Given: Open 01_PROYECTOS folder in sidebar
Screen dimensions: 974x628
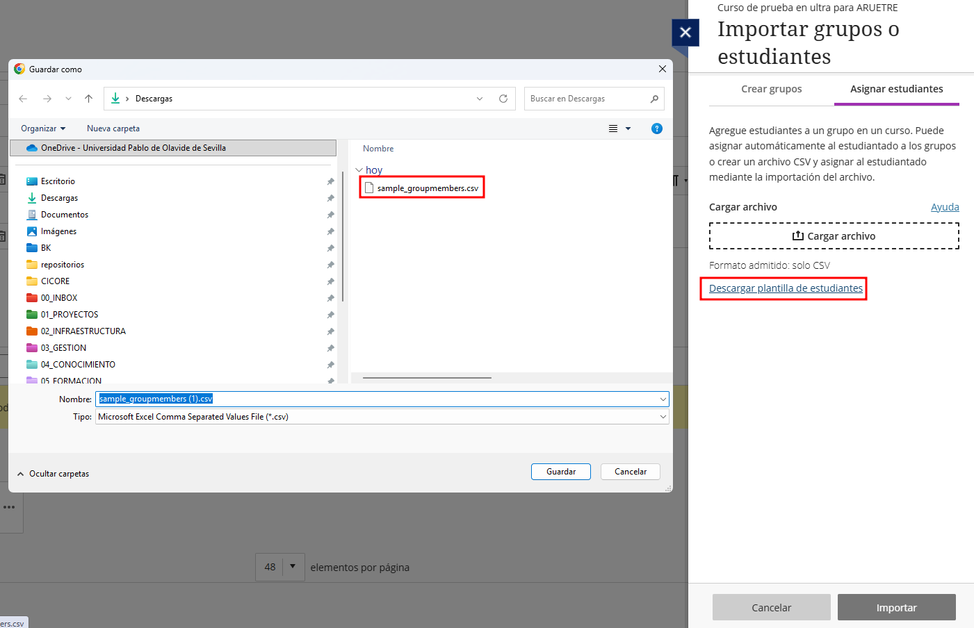Looking at the screenshot, I should tap(70, 315).
